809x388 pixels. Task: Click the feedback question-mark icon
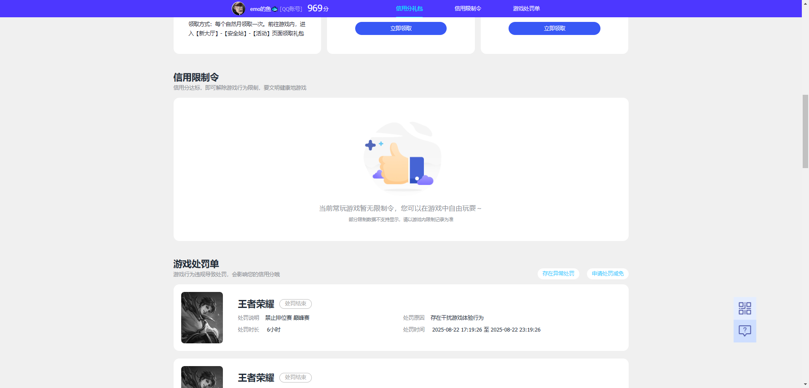[745, 331]
